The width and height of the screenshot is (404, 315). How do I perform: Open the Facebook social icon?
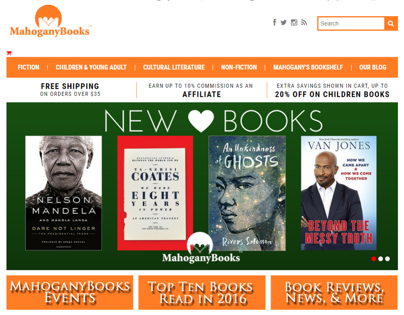point(275,22)
